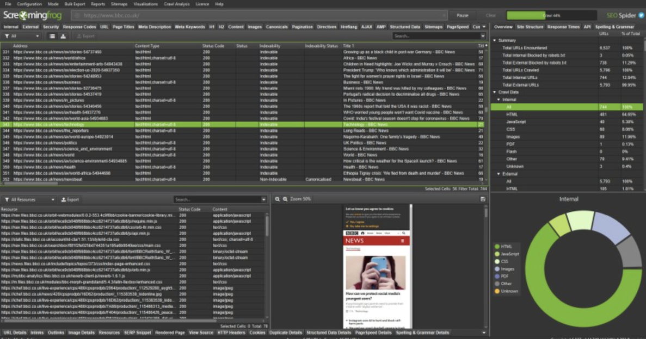This screenshot has width=646, height=339.
Task: Export the resources list in lower pane
Action: (70, 199)
